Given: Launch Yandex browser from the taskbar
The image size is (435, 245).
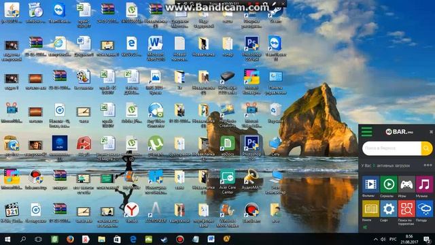Looking at the screenshot, I should point(86,239).
